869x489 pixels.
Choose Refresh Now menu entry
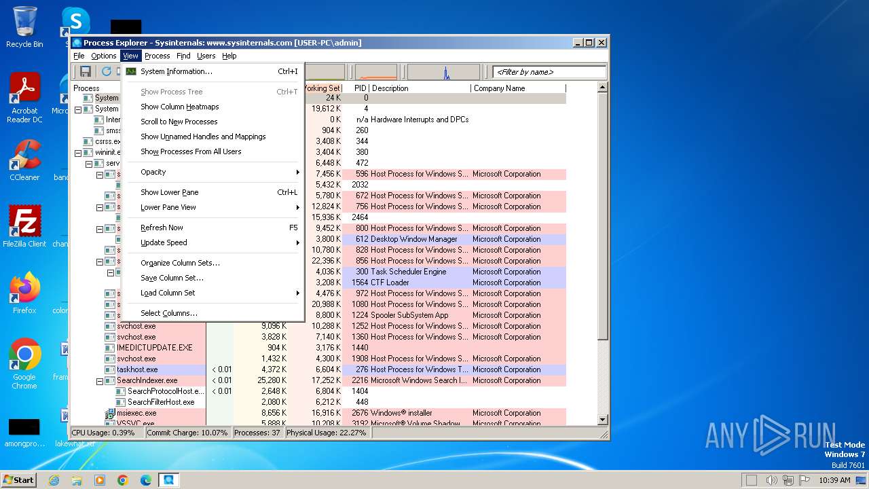coord(212,228)
